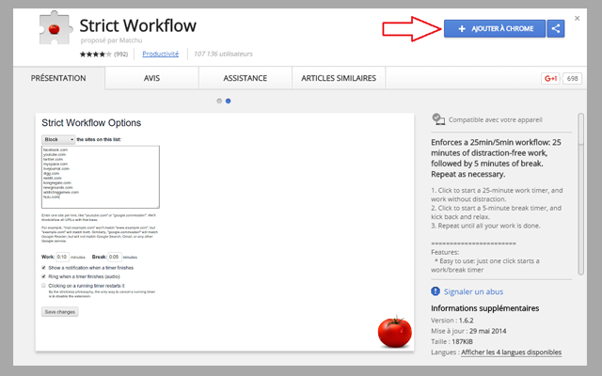This screenshot has width=602, height=376.
Task: Click the proposé par Matchu text
Action: point(111,40)
